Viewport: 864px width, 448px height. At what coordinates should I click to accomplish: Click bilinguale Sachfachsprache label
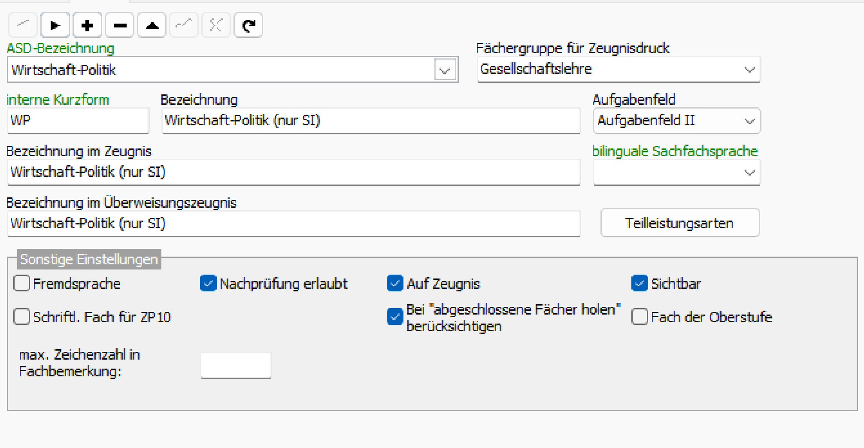tap(675, 151)
